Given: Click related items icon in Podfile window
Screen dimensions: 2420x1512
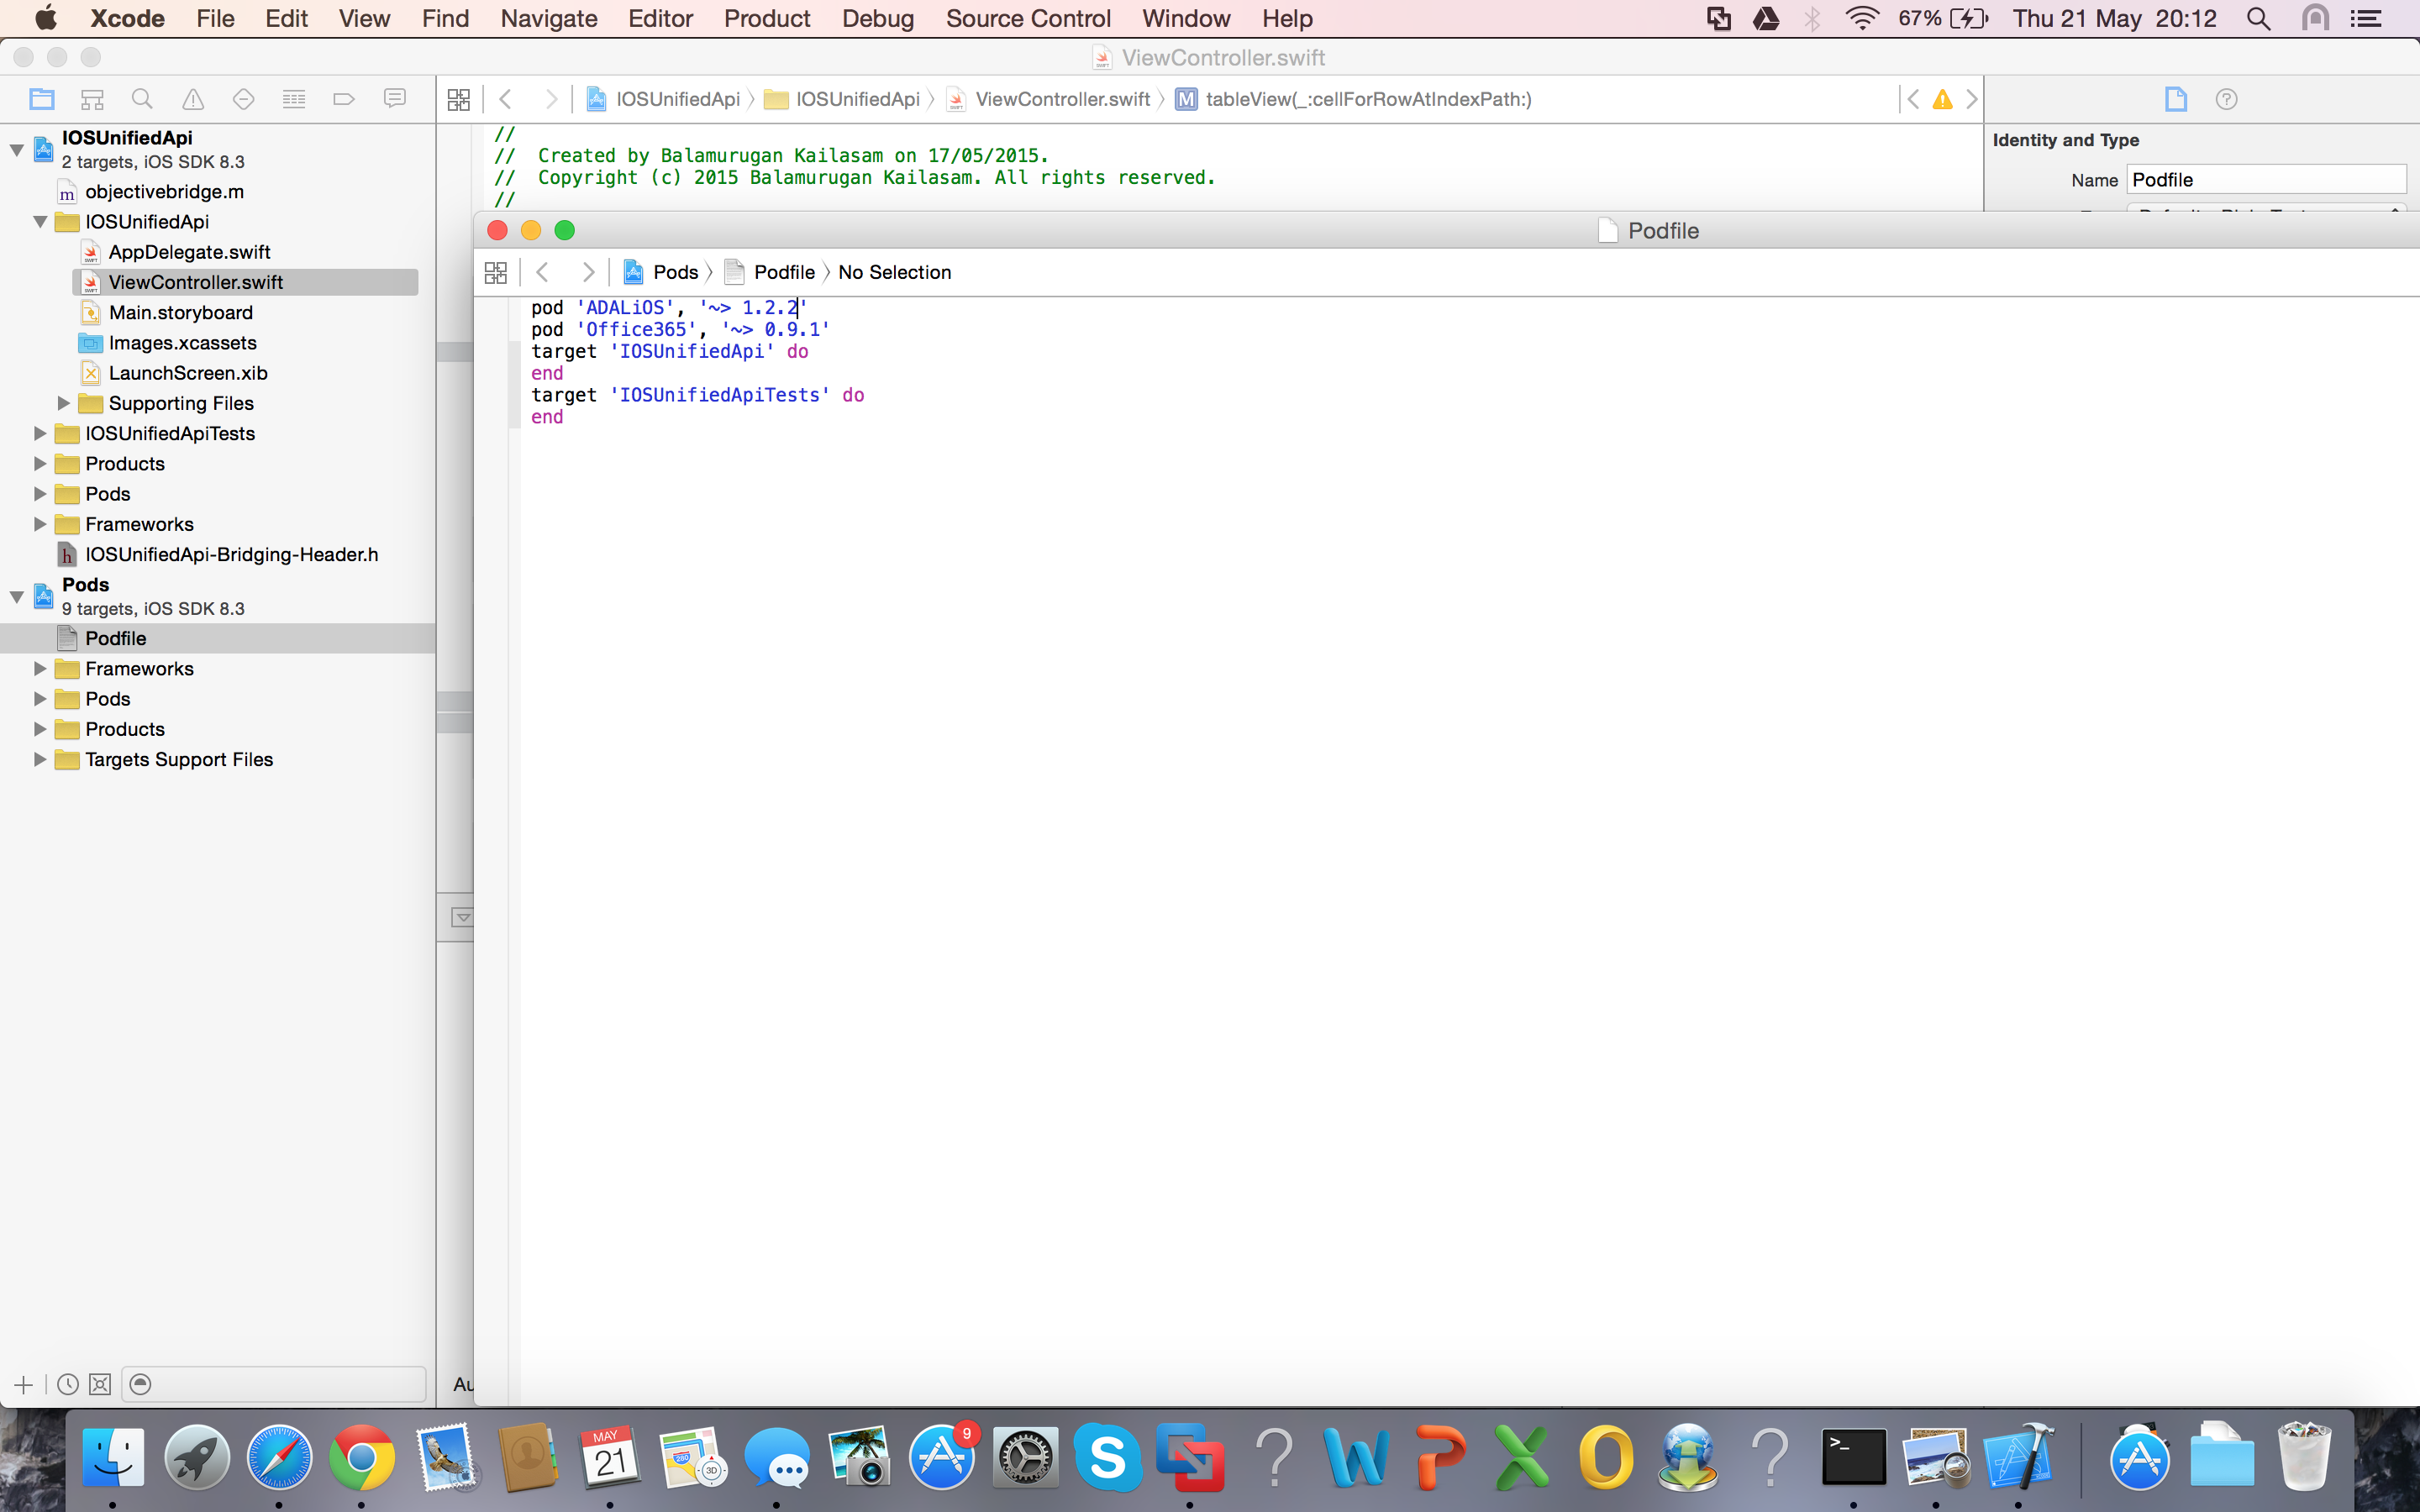Looking at the screenshot, I should pos(496,272).
